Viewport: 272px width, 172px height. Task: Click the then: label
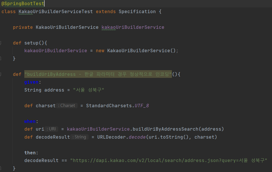31,153
